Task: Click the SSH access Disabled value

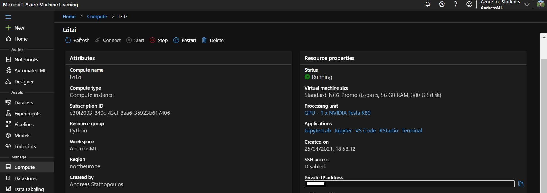Action: 315,167
